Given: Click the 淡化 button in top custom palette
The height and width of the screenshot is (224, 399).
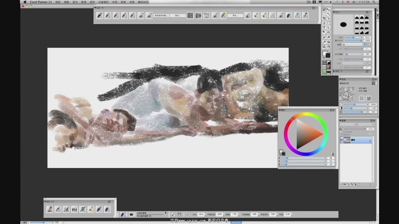Looking at the screenshot, I should [x=178, y=15].
